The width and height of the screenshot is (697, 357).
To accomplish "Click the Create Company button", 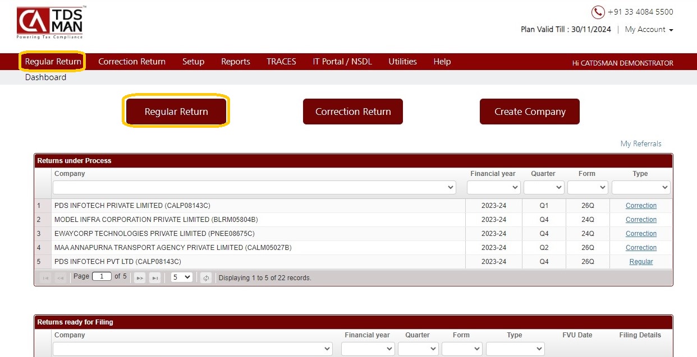I will click(x=530, y=112).
